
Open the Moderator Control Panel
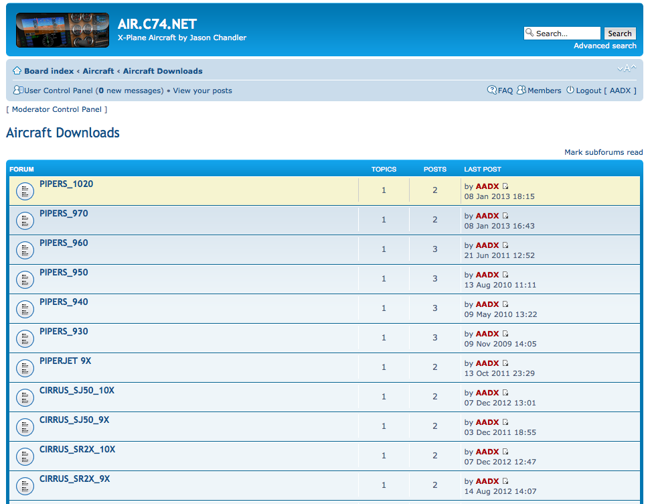57,109
